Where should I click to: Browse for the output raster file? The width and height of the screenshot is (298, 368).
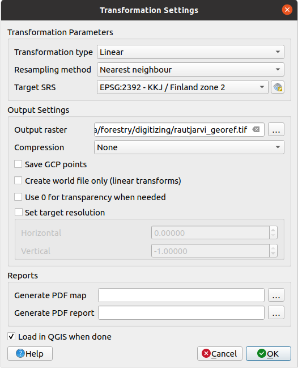click(276, 129)
